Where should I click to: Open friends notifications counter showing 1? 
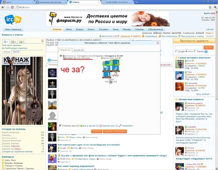[14, 42]
